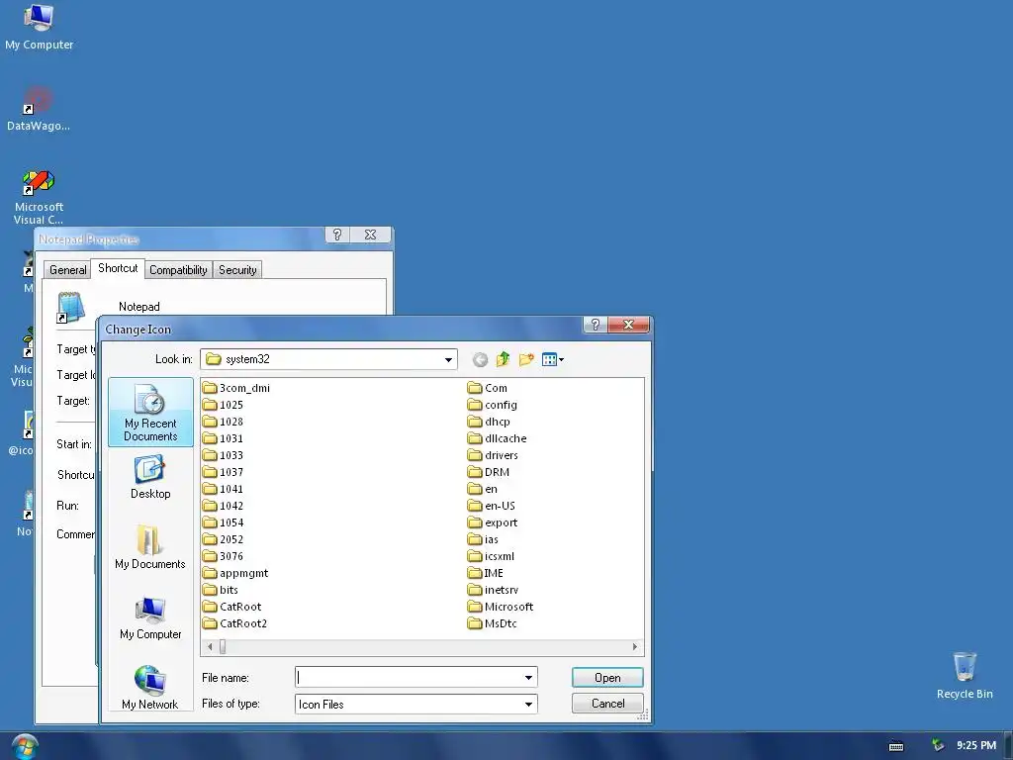
Task: Go up one folder level icon
Action: 503,359
